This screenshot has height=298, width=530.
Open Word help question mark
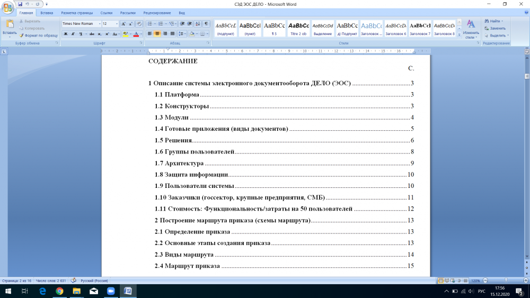[526, 13]
